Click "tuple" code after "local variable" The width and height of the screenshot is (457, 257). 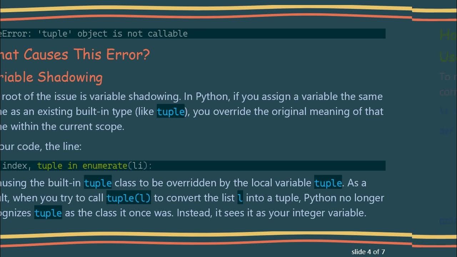[328, 183]
